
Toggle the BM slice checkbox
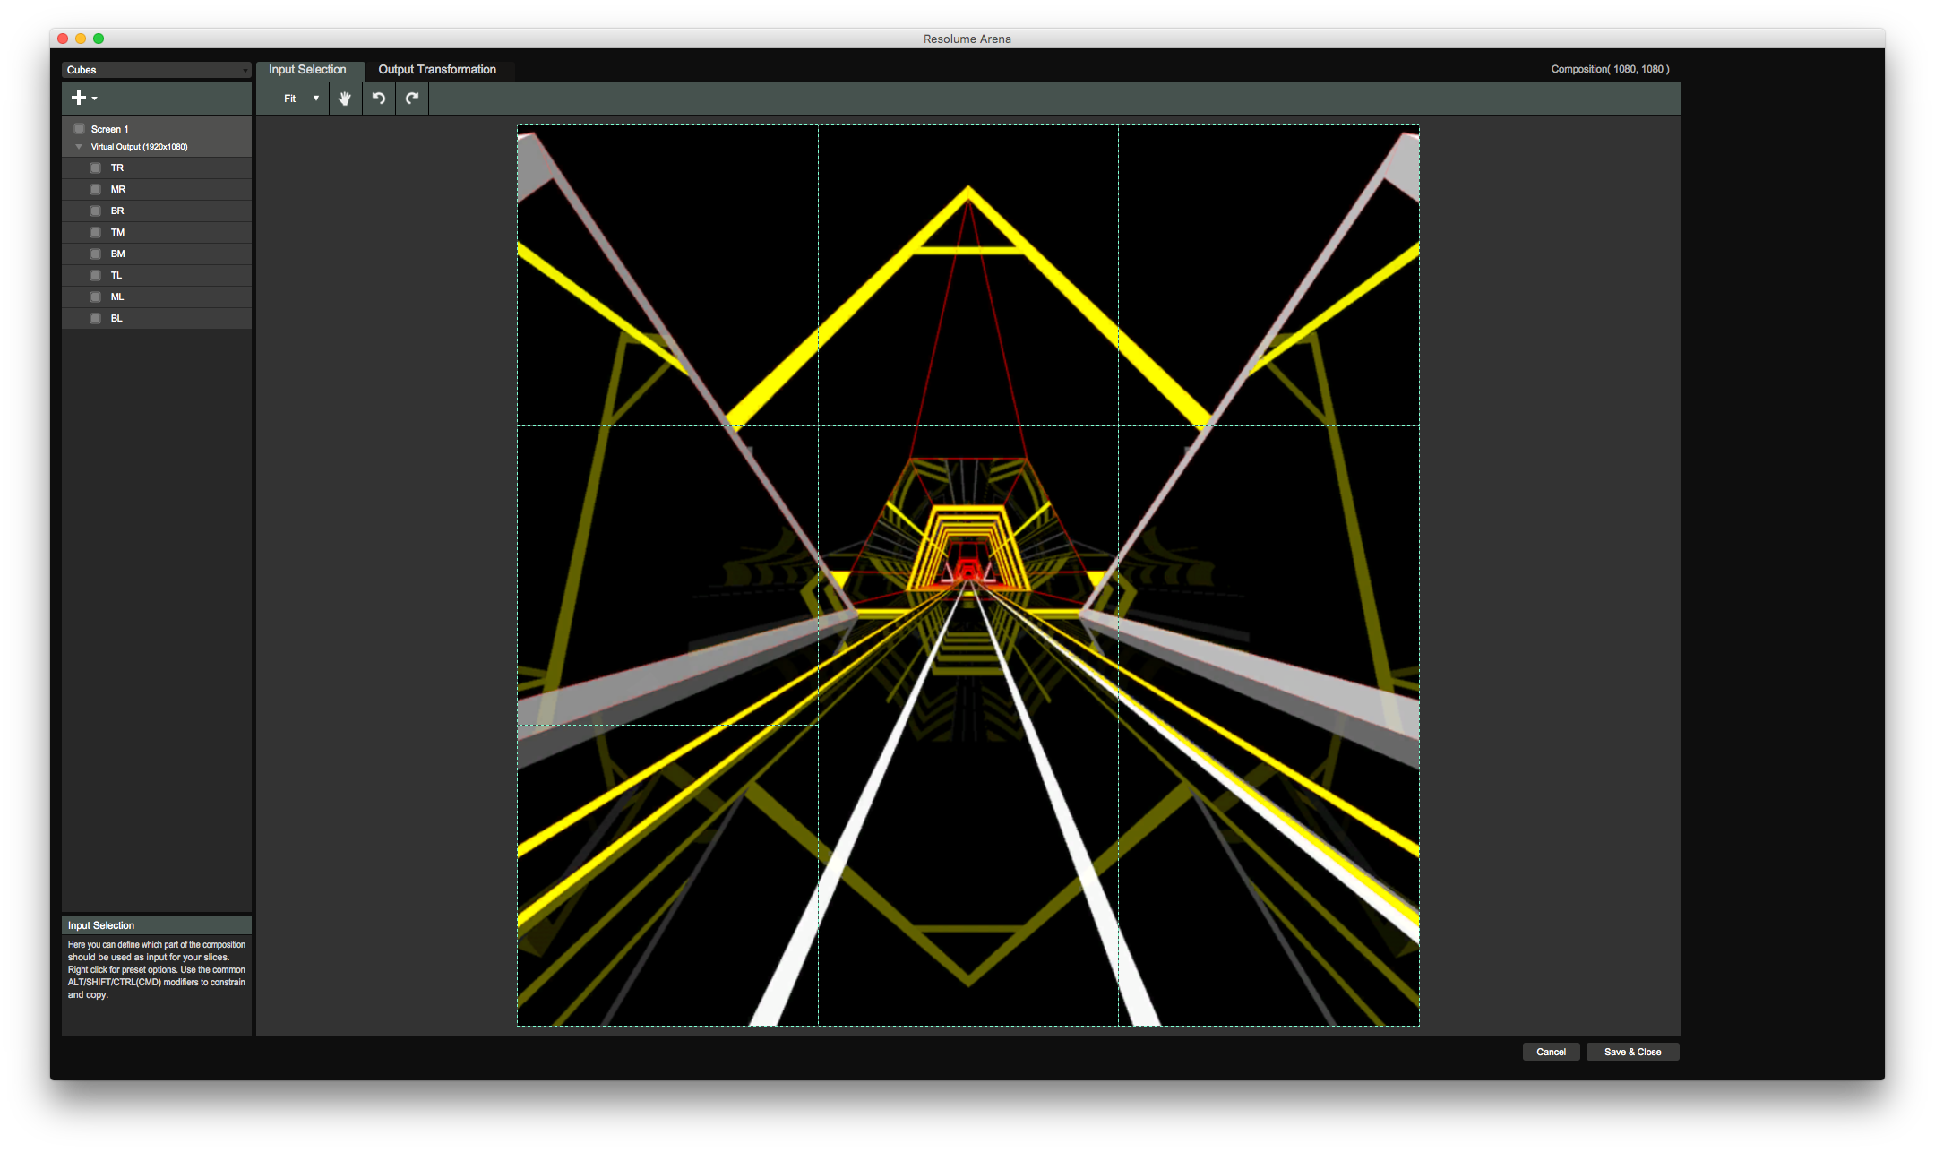point(96,254)
